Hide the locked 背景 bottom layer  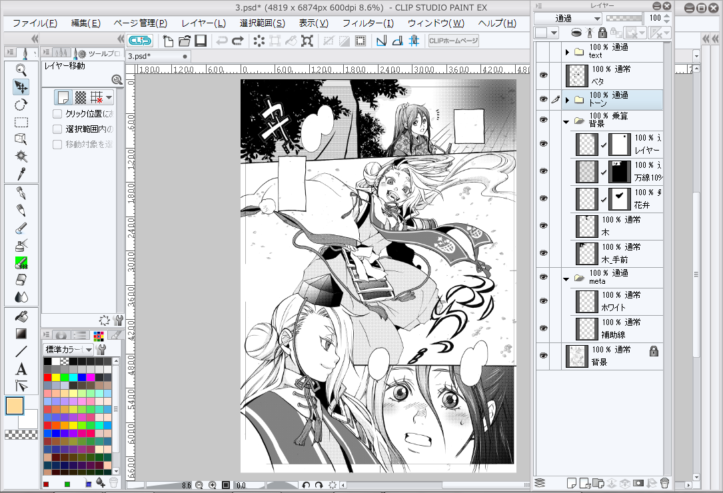pyautogui.click(x=543, y=356)
